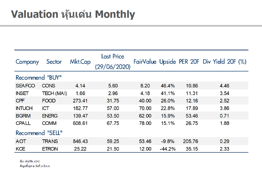This screenshot has height=181, width=262.
Task: Select the CPF fair value 40.00
Action: [145, 101]
